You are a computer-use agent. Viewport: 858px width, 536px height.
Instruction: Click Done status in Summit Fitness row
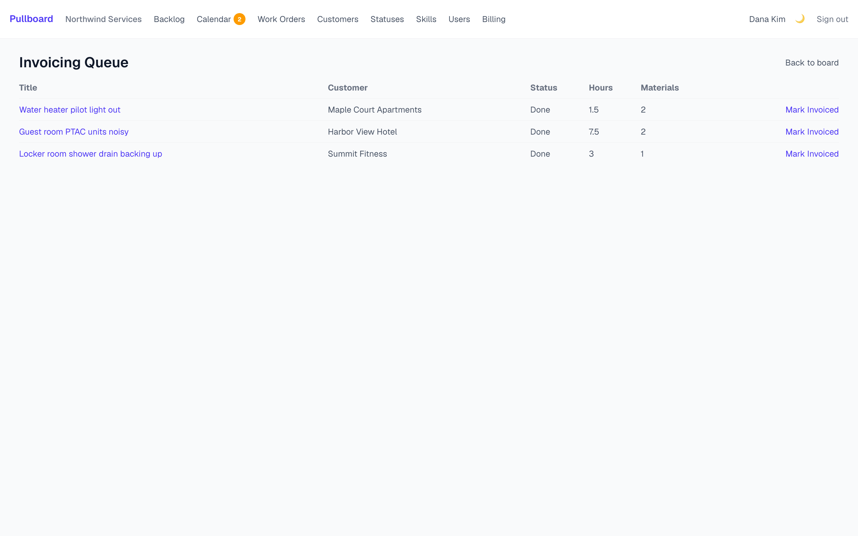tap(540, 154)
